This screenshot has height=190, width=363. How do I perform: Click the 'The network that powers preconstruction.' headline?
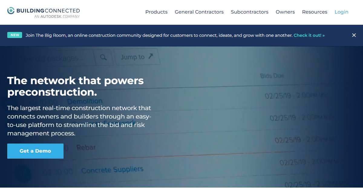click(x=76, y=86)
